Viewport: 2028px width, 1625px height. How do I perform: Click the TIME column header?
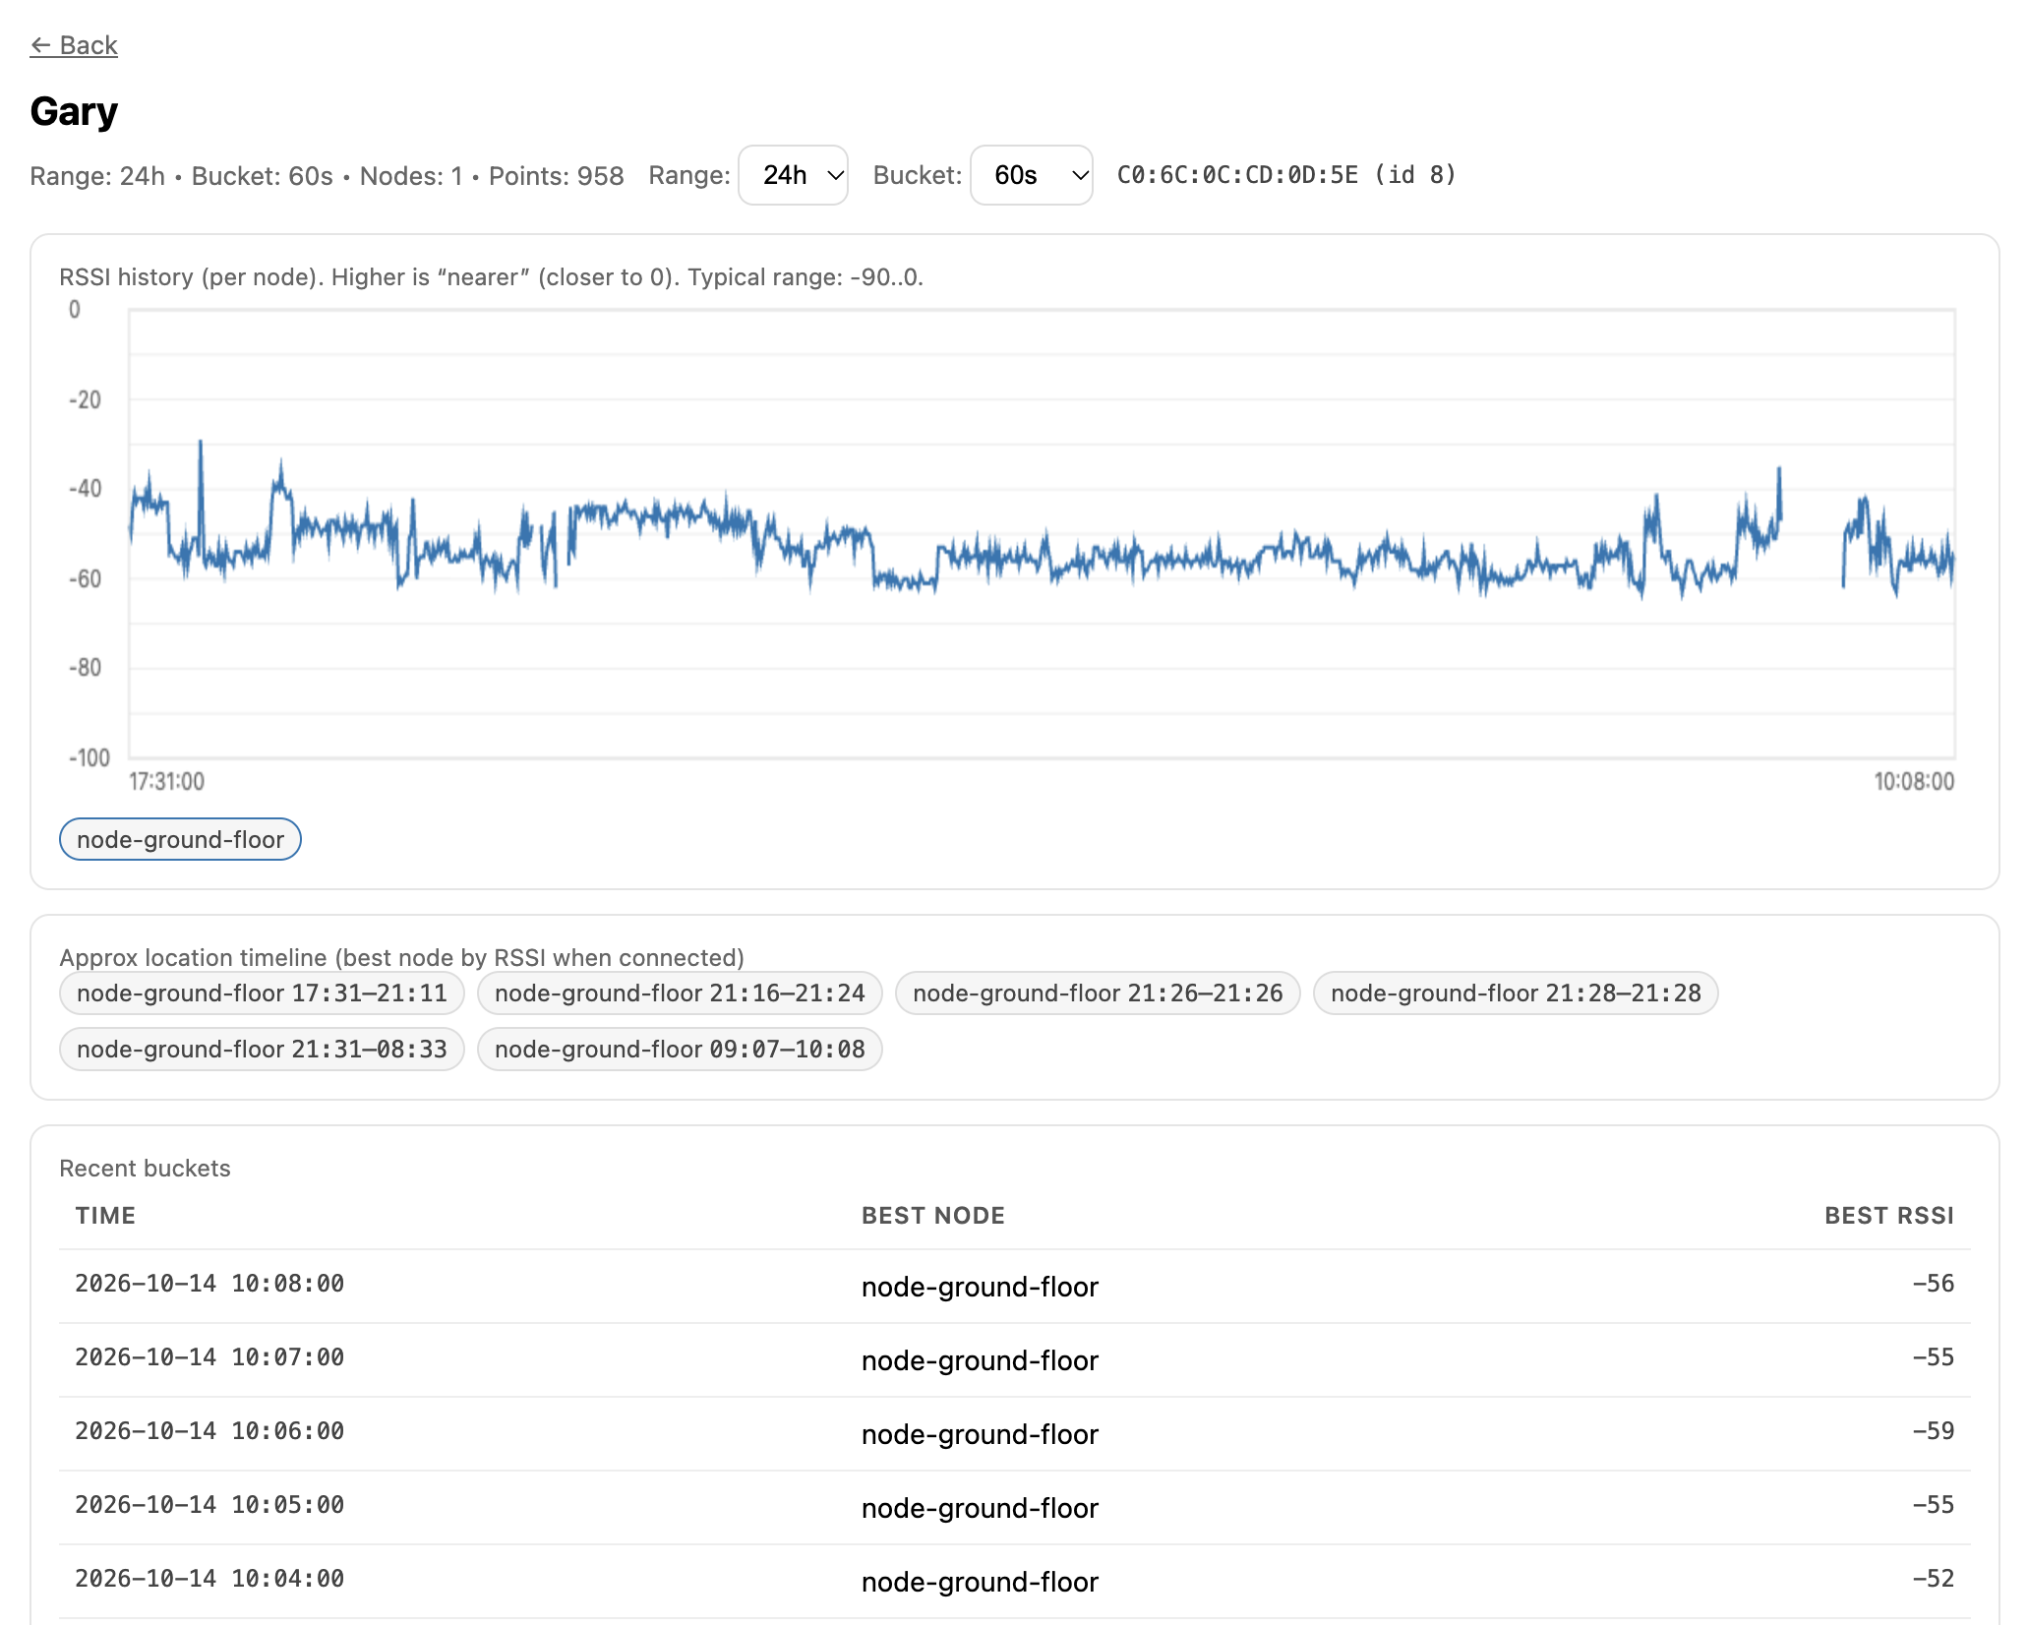tap(106, 1215)
